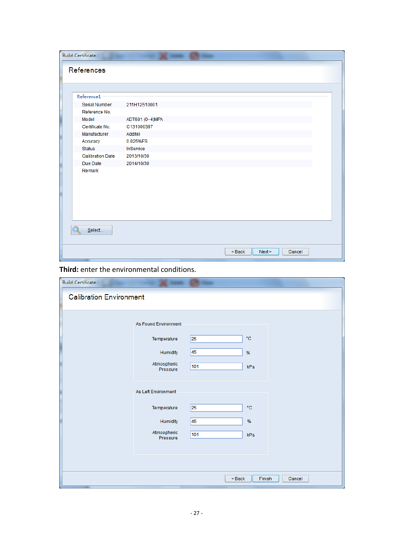Cancel the Calibration Environment dialog
Viewport: 393px width, 557px height.
(x=295, y=479)
